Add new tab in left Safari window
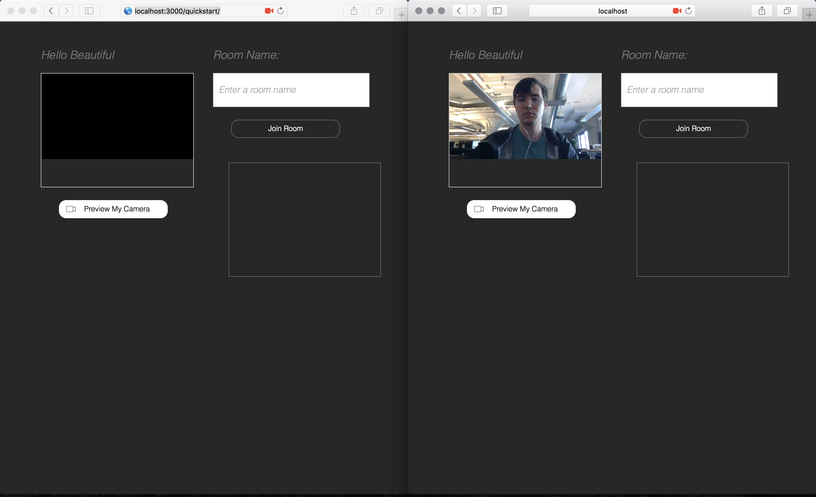Screen dimensions: 816x497 401,15
